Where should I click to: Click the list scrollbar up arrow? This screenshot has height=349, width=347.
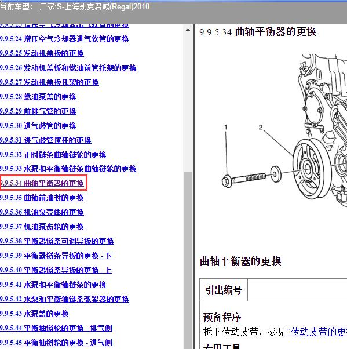(188, 30)
